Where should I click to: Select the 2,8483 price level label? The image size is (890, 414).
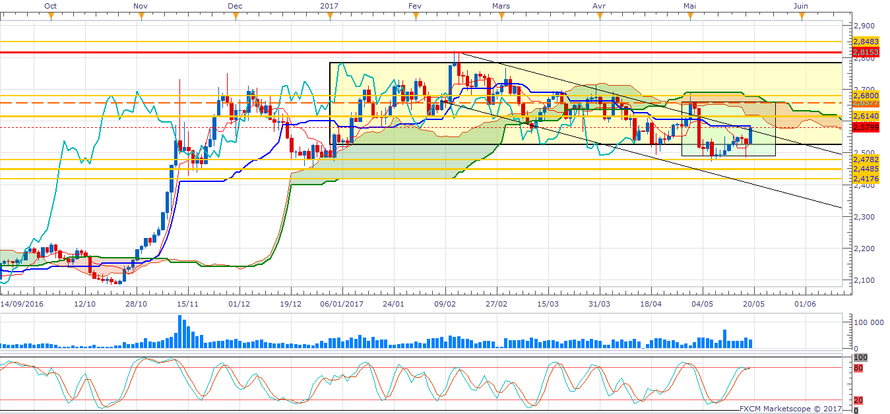click(866, 42)
